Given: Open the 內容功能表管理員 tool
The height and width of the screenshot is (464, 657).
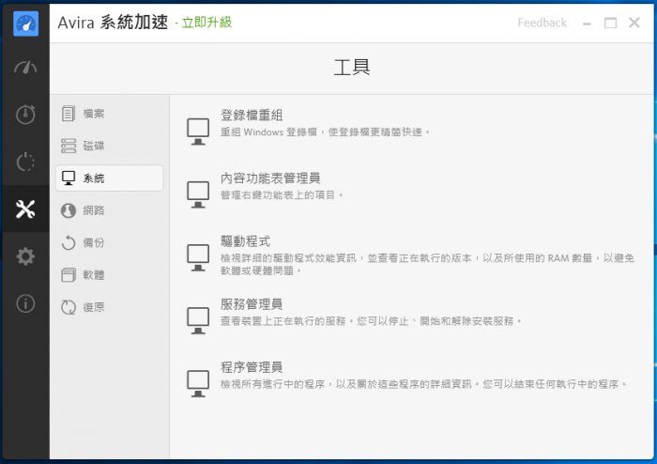Looking at the screenshot, I should [x=270, y=178].
